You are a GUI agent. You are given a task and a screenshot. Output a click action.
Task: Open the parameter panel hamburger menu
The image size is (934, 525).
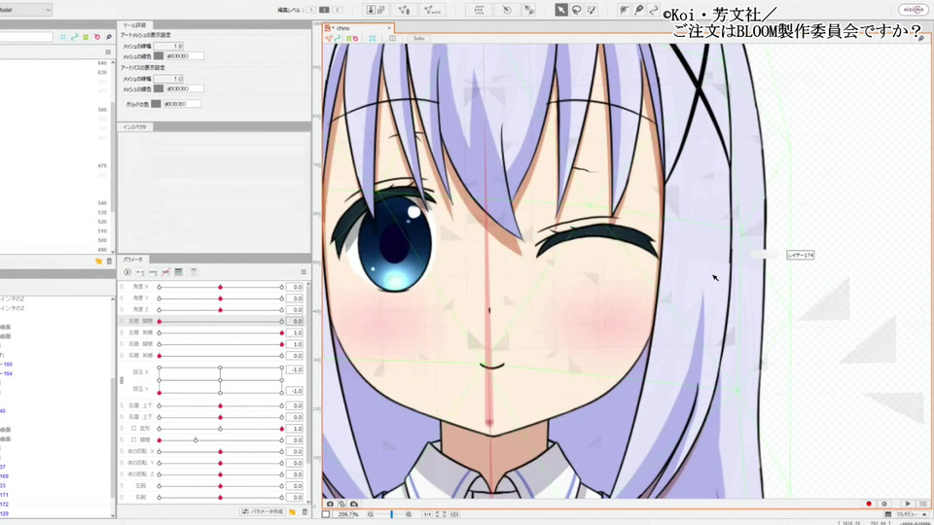304,272
